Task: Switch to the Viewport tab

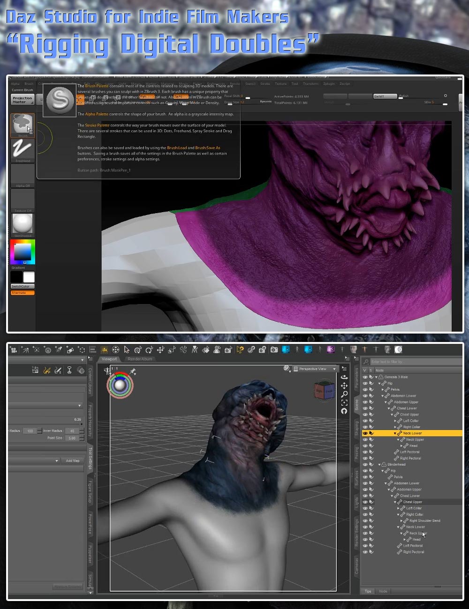Action: (x=109, y=359)
